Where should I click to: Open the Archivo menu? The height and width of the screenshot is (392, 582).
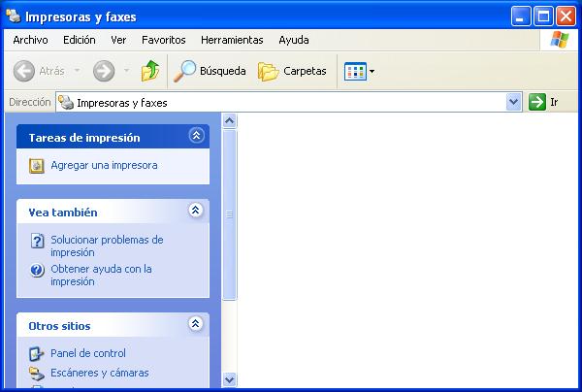30,40
